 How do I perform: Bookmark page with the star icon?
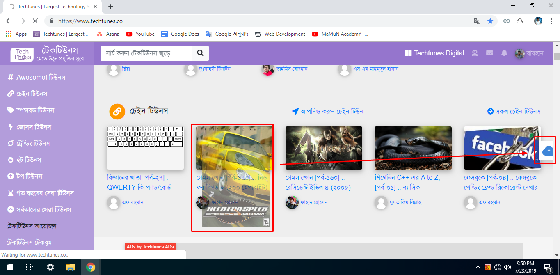point(490,21)
